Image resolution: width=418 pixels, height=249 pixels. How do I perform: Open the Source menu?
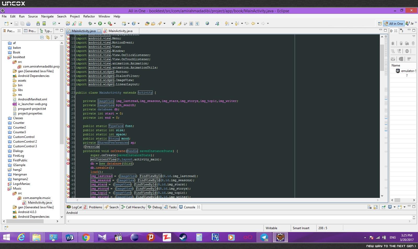click(x=33, y=16)
